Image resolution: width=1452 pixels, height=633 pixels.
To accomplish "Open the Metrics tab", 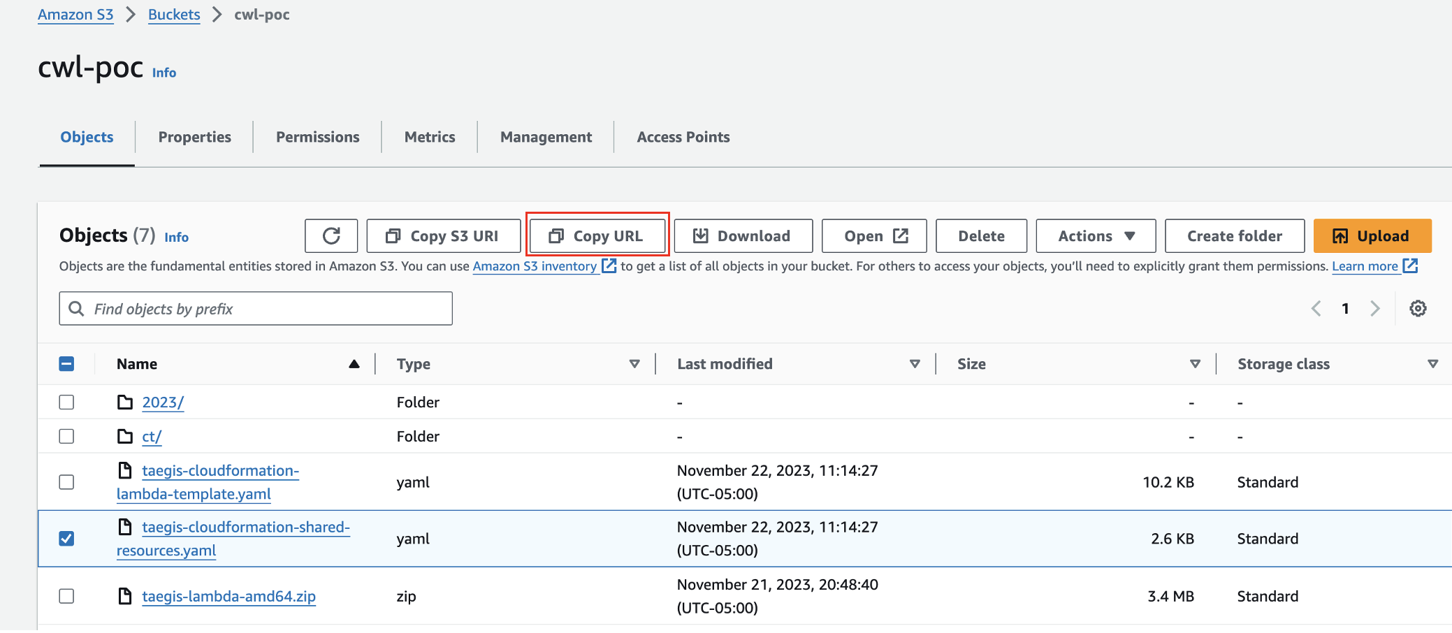I will tap(430, 137).
